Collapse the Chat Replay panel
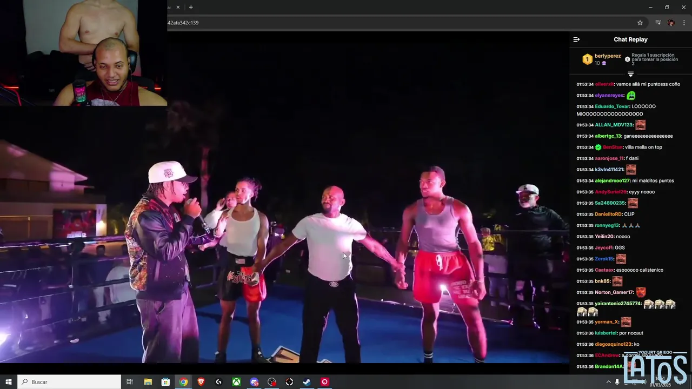The width and height of the screenshot is (692, 389). click(576, 39)
